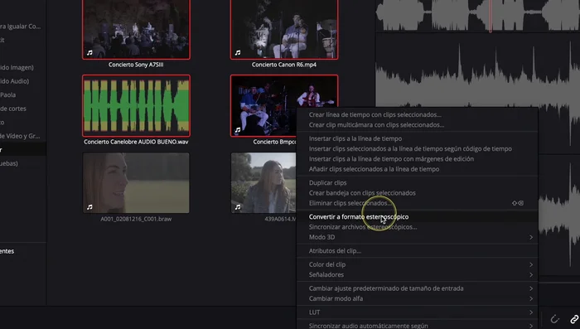Expand Cambiar ajuste predeterminado de tamaño de entrada
The width and height of the screenshot is (580, 329).
point(417,288)
